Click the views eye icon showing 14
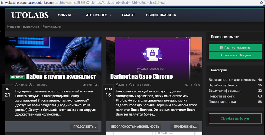Image resolution: width=265 pixels, height=135 pixels. point(187,85)
